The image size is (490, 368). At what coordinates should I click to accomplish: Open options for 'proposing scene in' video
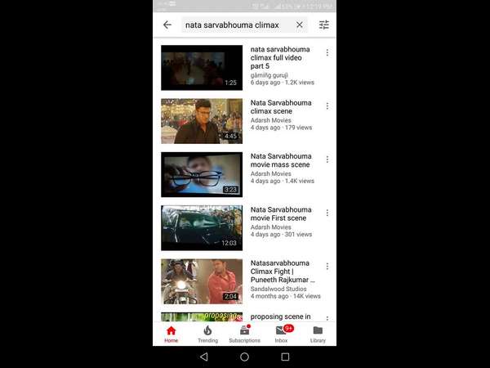click(327, 318)
